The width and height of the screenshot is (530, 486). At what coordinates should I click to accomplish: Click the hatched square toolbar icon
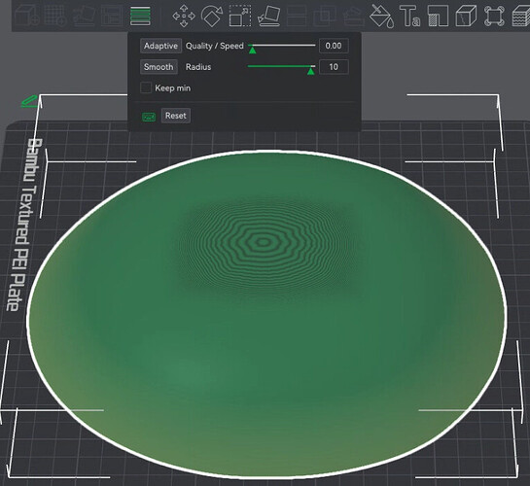(438, 16)
